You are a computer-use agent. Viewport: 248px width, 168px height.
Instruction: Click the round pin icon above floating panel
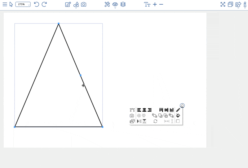pos(182,106)
